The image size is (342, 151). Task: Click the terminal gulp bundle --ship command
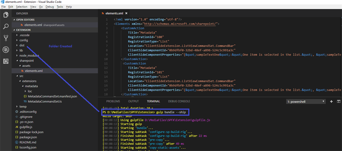[x=171, y=112]
